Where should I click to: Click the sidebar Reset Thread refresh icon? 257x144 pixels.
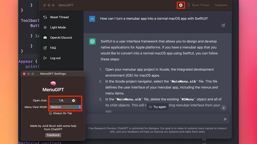tap(45, 17)
